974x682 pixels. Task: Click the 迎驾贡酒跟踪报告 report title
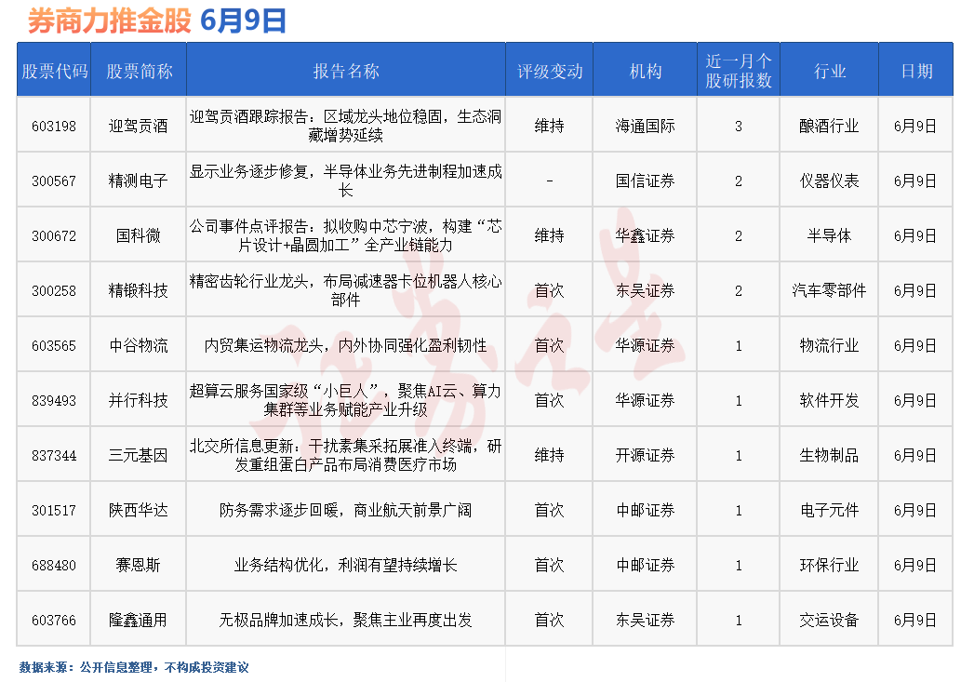[x=345, y=126]
